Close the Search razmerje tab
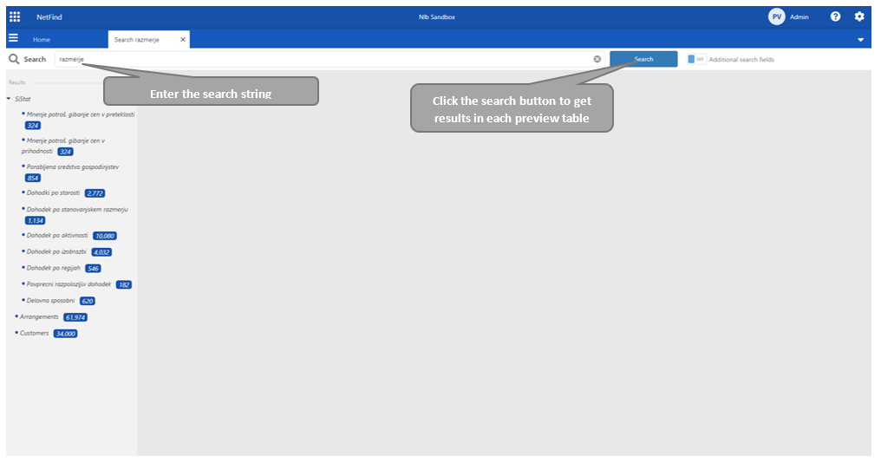 (183, 40)
